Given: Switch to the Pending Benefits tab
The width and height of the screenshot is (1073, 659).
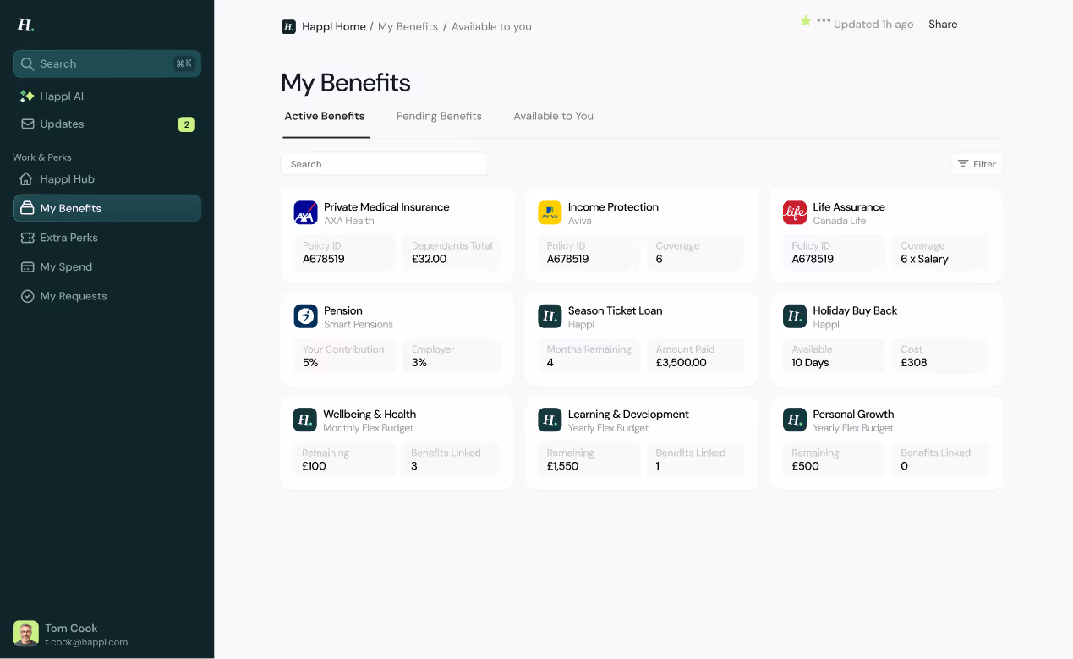Looking at the screenshot, I should pyautogui.click(x=439, y=116).
